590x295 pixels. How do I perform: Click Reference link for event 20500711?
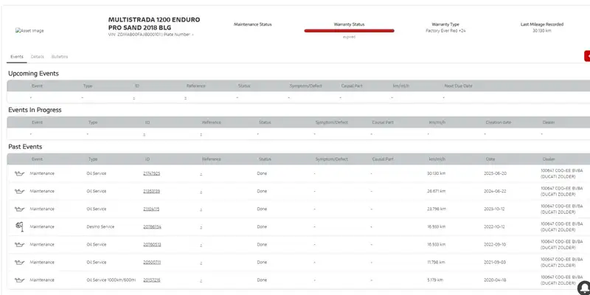pos(201,262)
